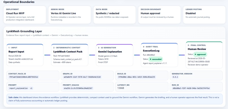Select the 'Operational Boundaries' heading
Screen dimensions: 228x109
(x=19, y=2)
